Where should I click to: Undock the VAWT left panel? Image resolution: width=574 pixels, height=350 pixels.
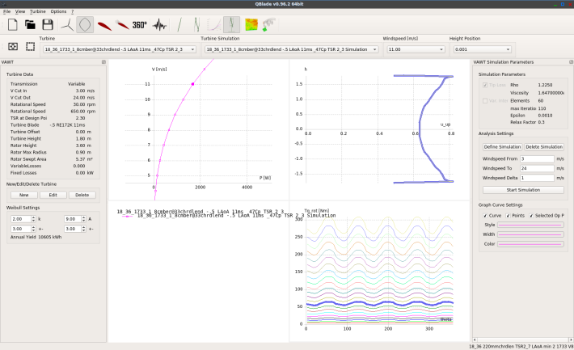click(x=103, y=62)
